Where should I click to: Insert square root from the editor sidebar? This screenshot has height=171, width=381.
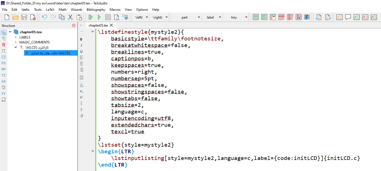81,116
